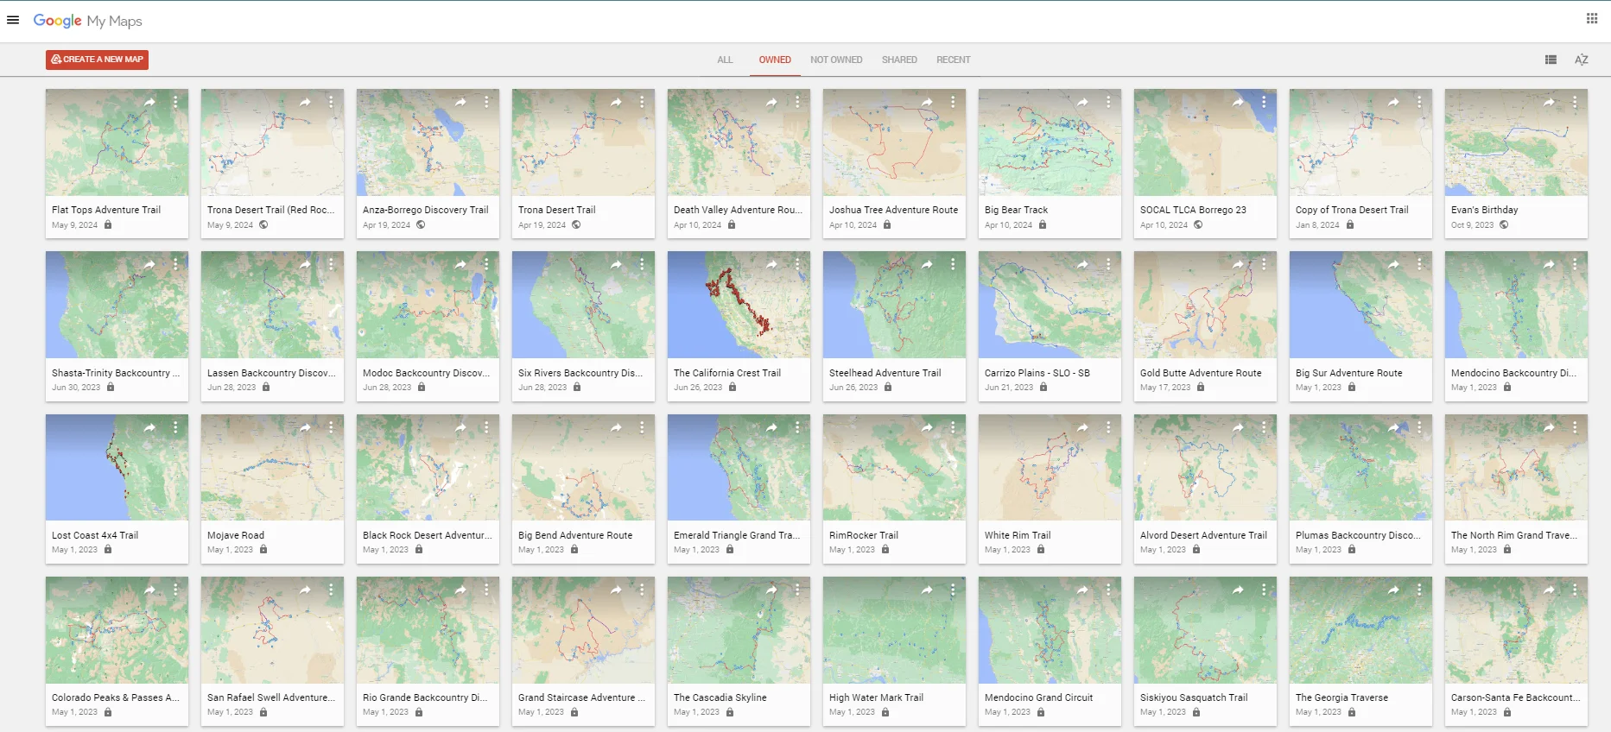Click the Google My Maps logo
Viewport: 1611px width, 732px height.
pyautogui.click(x=87, y=21)
